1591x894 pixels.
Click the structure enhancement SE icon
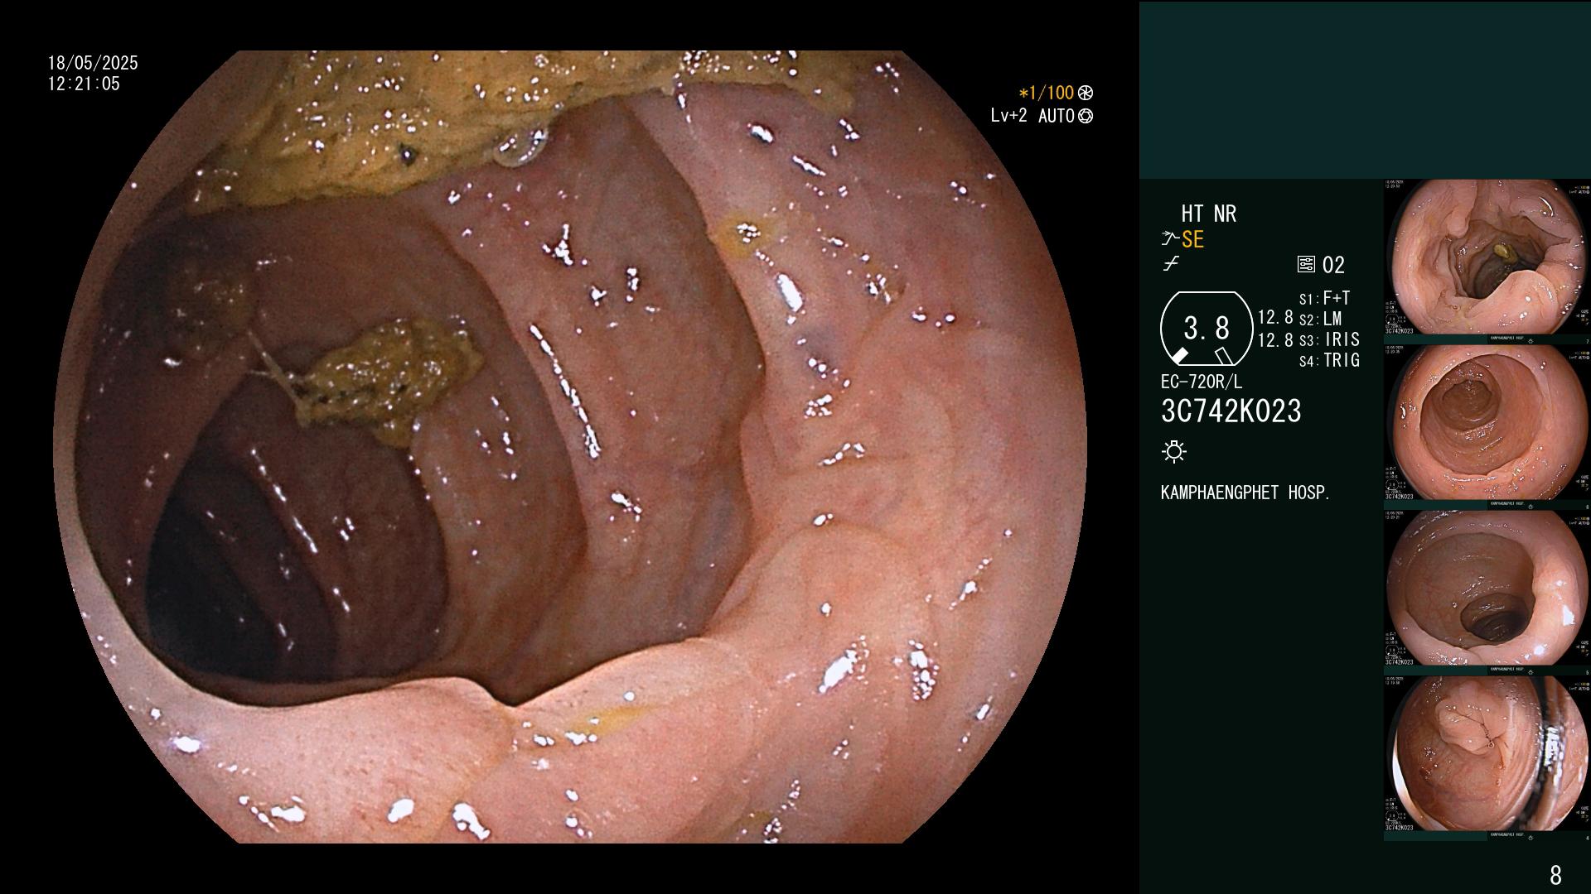pos(1170,239)
